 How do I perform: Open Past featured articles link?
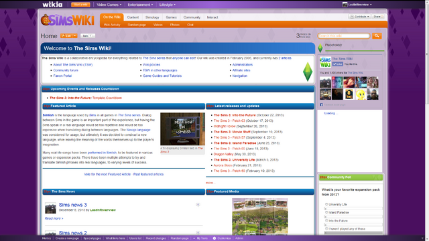(x=148, y=174)
